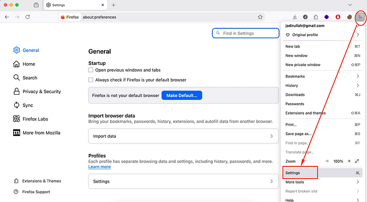Click the purple diamond extension icon

coord(327,17)
